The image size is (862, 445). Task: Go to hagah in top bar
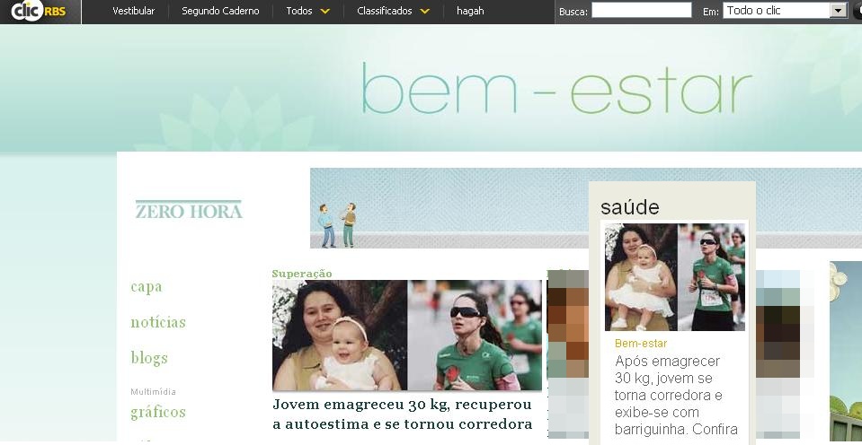(x=470, y=11)
